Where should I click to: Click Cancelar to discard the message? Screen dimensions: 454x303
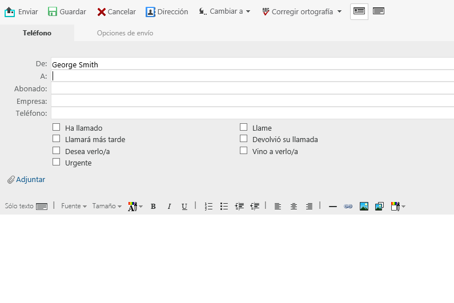(116, 11)
